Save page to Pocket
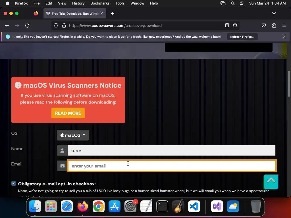This screenshot has width=291, height=218. click(264, 25)
